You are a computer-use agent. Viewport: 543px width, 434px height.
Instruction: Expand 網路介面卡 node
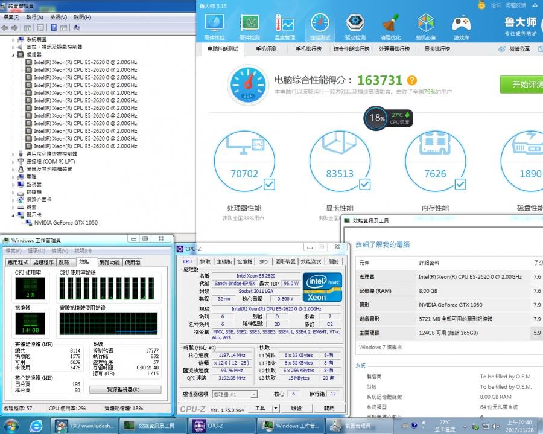tap(13, 200)
